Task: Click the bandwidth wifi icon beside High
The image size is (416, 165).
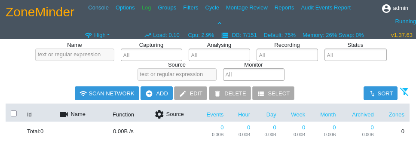Action: 89,35
